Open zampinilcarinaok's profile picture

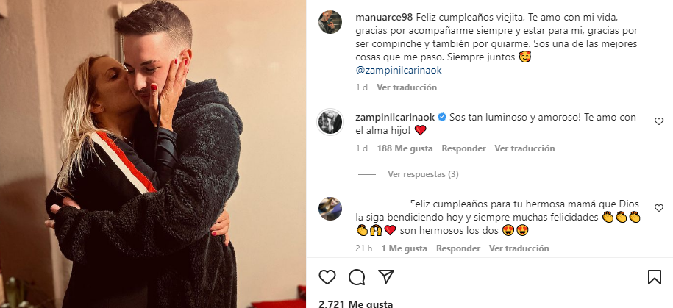click(330, 122)
